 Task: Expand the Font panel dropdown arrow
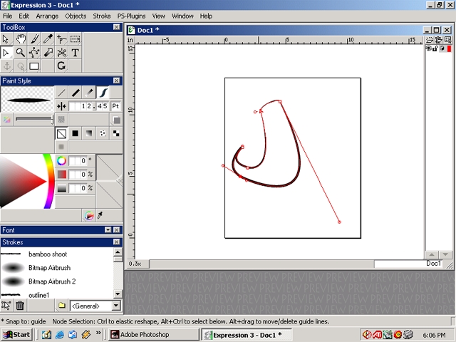pos(108,230)
